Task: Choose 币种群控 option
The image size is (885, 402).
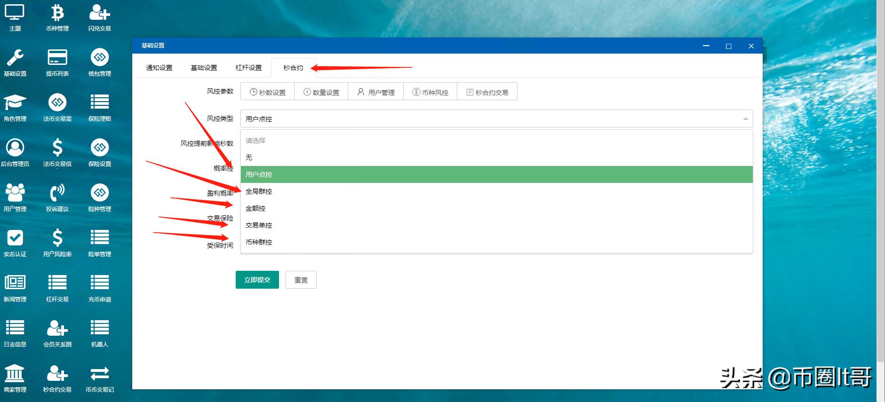Action: (497, 242)
